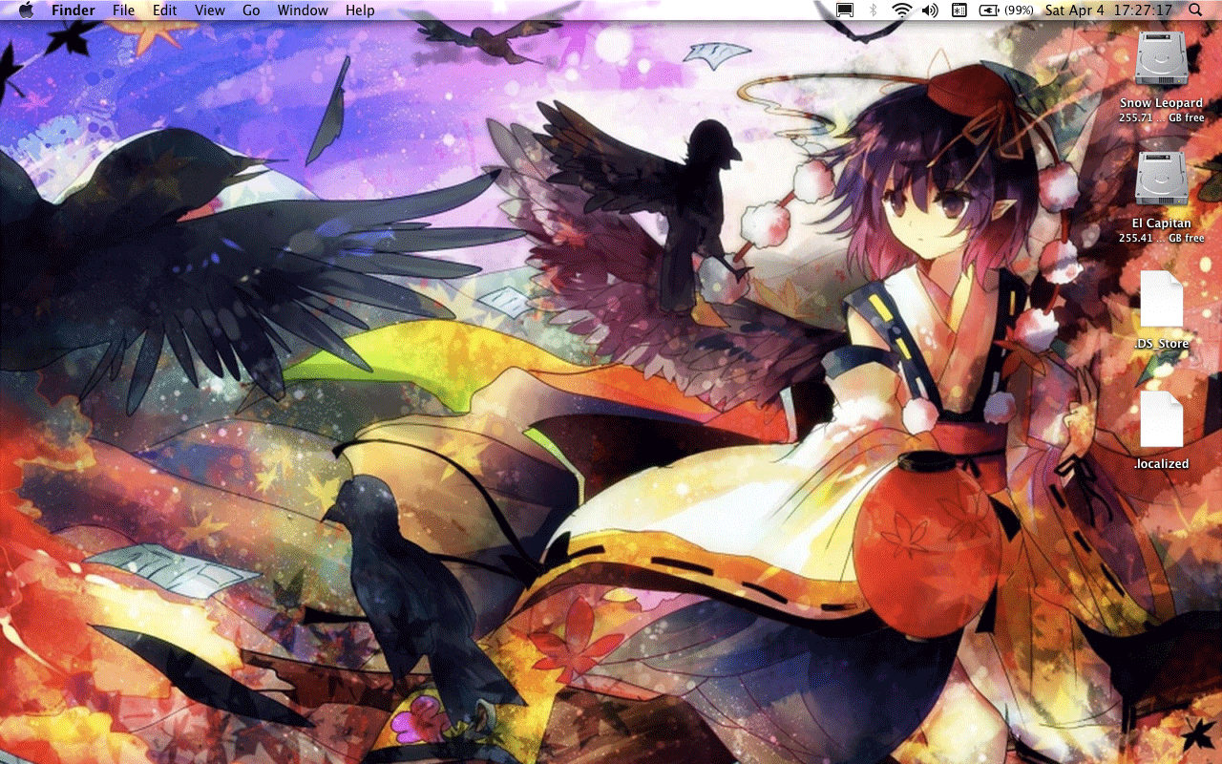Open the keyboard input viewer icon
This screenshot has width=1222, height=764.
pyautogui.click(x=959, y=11)
